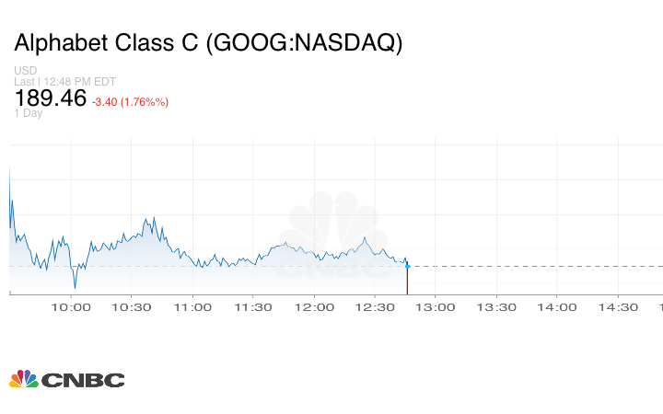The image size is (663, 414).
Task: Click the 14:30 time axis label
Action: click(x=618, y=307)
